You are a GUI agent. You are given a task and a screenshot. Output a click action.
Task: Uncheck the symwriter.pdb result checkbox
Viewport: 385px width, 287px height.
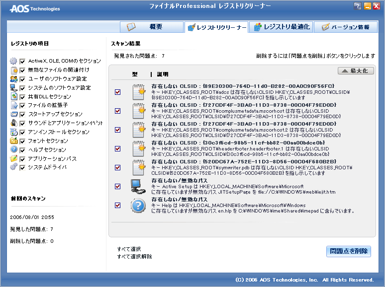117,167
